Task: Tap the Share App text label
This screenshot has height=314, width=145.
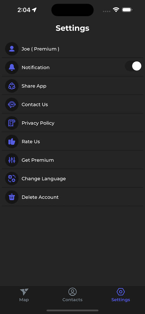Action: [x=34, y=86]
